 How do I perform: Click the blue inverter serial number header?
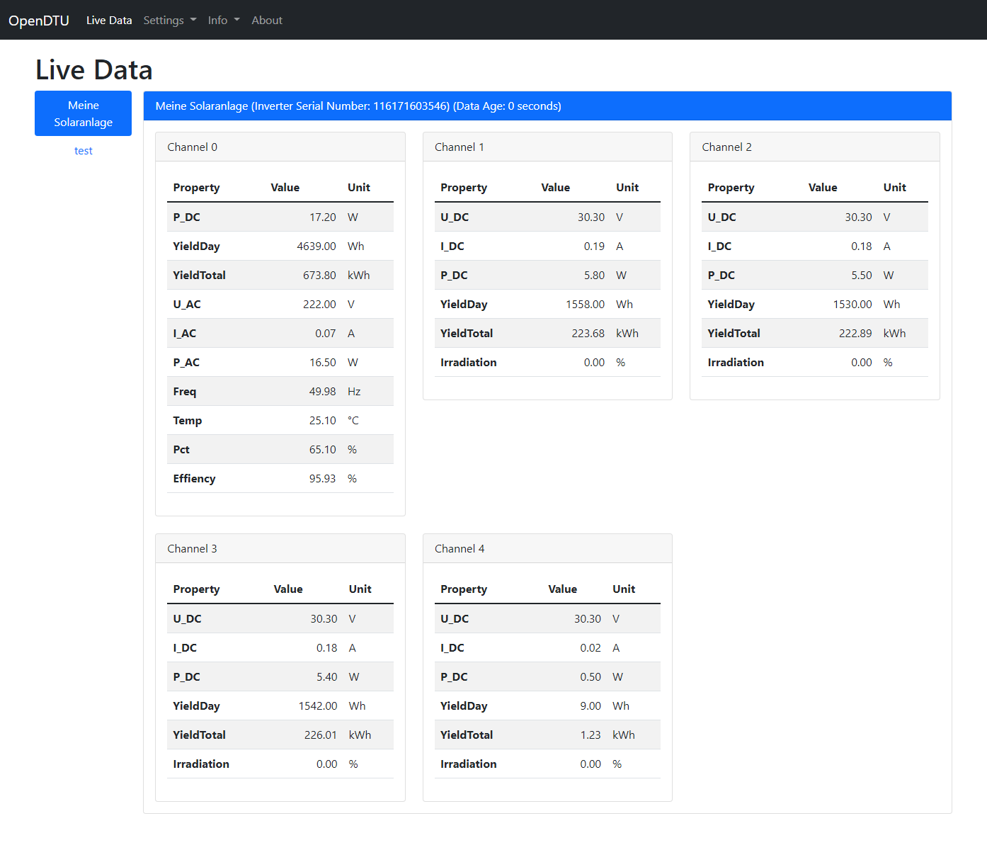[547, 106]
